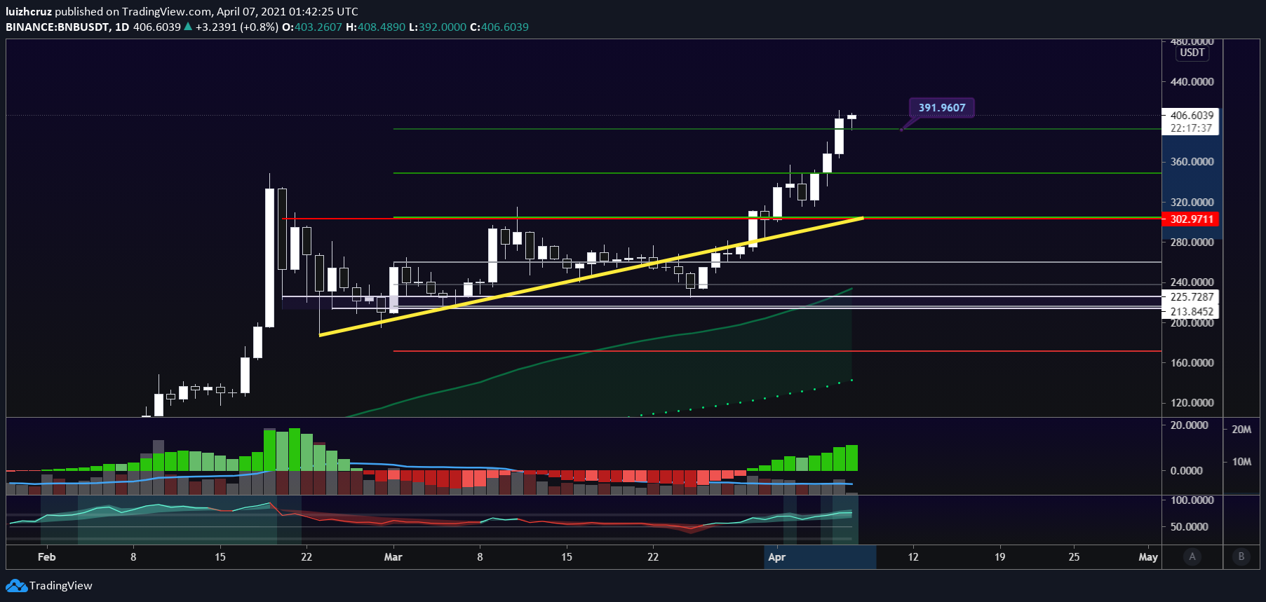Click the 22:17:37 countdown timer
Viewport: 1266px width, 602px height.
point(1190,128)
